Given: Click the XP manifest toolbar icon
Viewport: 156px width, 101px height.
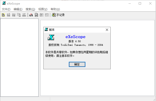Looking at the screenshot, I should 24,15.
